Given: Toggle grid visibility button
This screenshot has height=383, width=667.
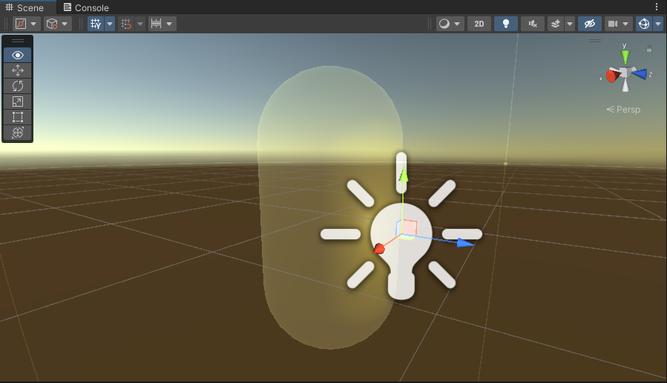Looking at the screenshot, I should [x=96, y=24].
